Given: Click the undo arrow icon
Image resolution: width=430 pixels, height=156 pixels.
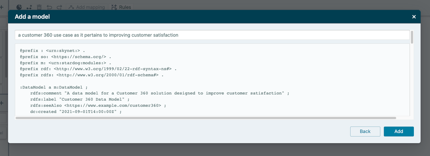Looking at the screenshot, I should click(49, 7).
